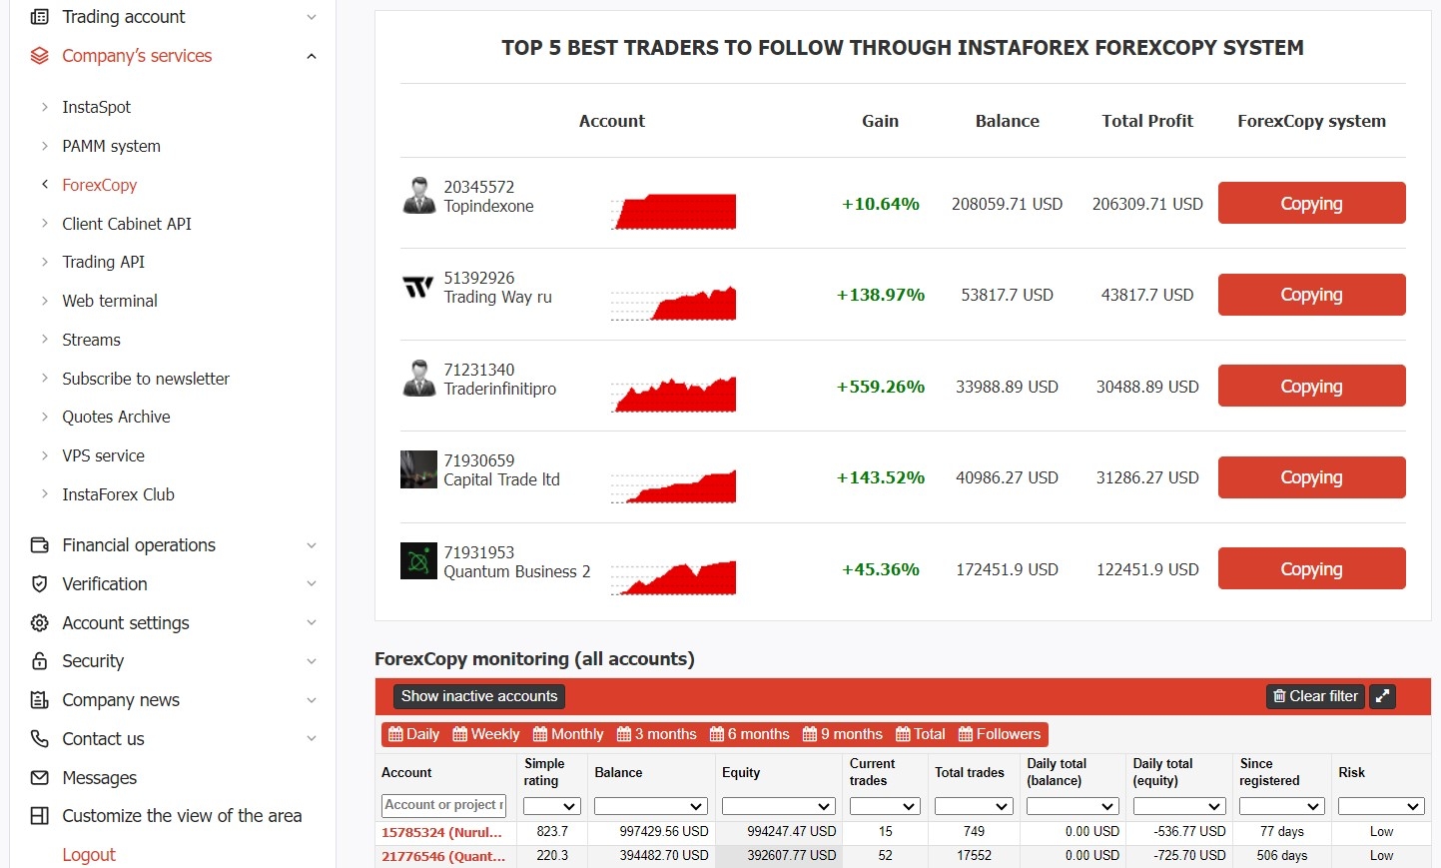Click the Clear filter button
The image size is (1441, 868).
[x=1314, y=696]
